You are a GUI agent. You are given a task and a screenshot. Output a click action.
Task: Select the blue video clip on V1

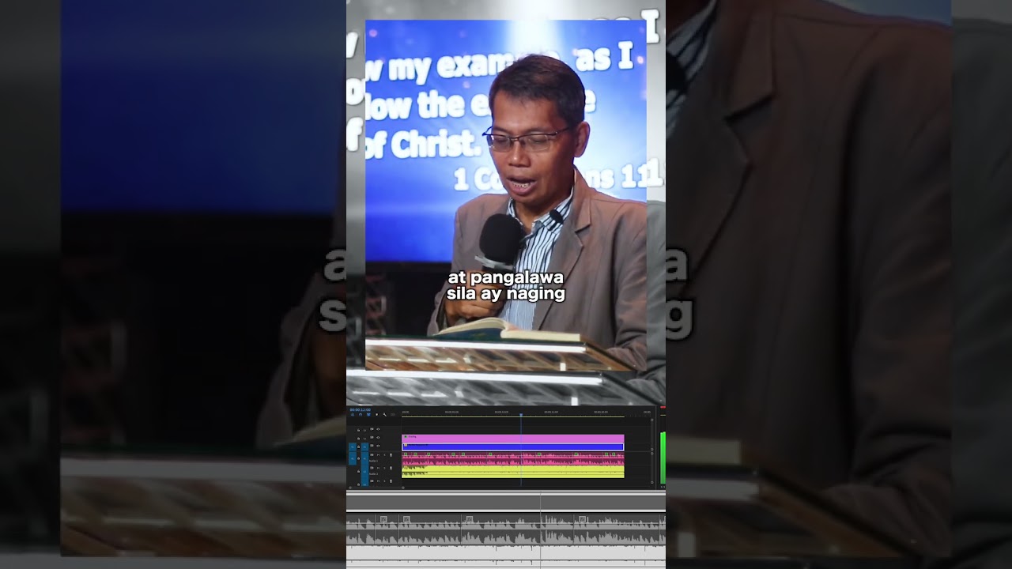click(x=512, y=447)
